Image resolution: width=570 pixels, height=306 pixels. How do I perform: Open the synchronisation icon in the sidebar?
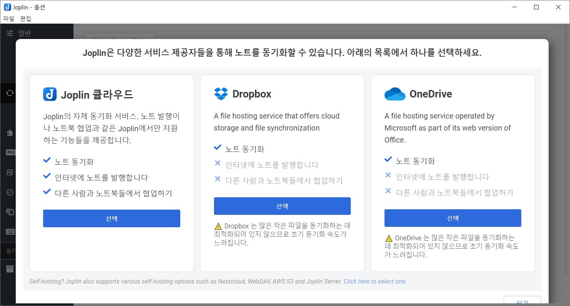pos(10,93)
